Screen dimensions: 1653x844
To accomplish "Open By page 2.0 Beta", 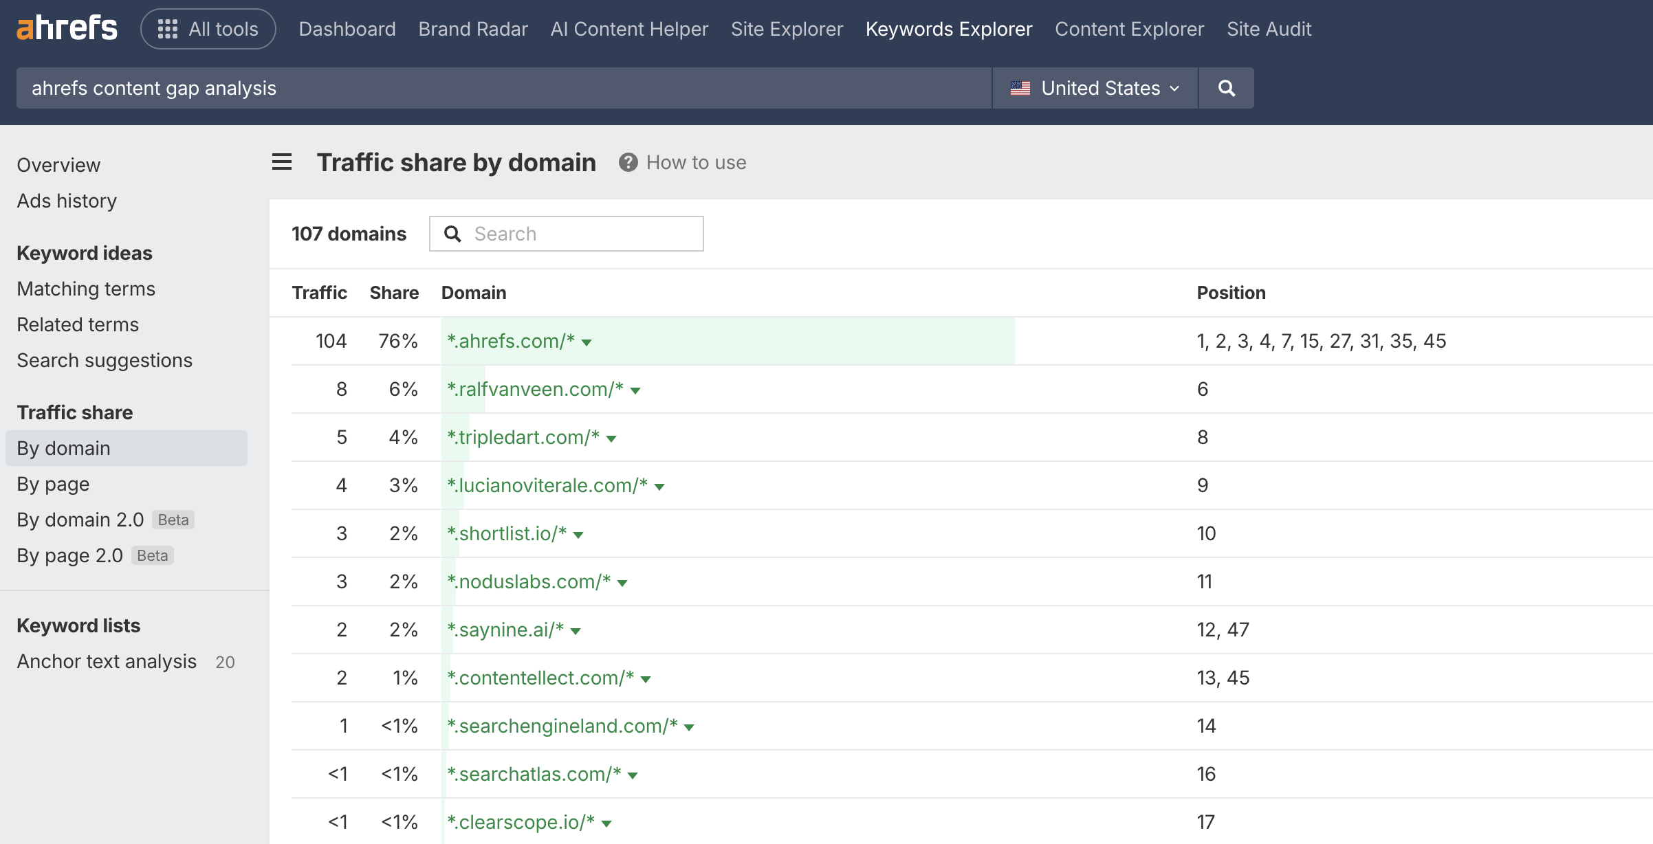I will [x=95, y=555].
